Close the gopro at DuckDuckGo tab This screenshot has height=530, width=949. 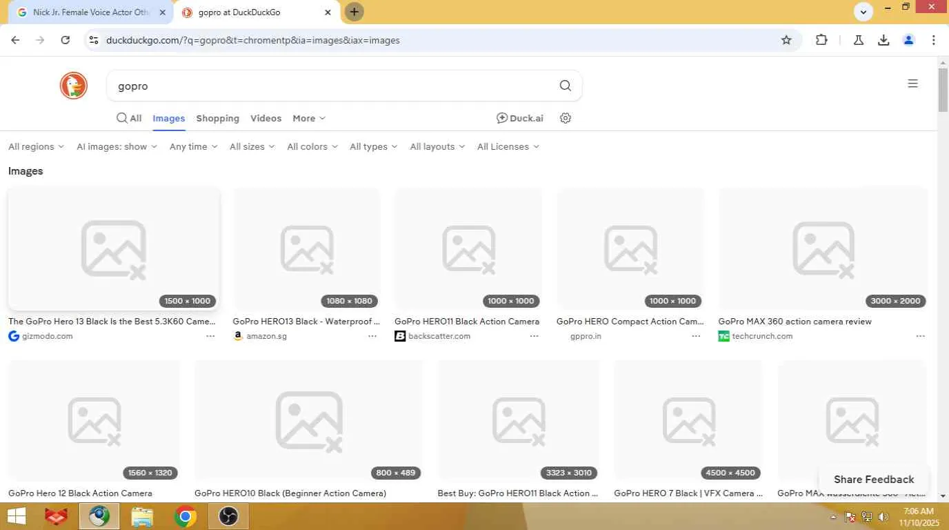328,12
